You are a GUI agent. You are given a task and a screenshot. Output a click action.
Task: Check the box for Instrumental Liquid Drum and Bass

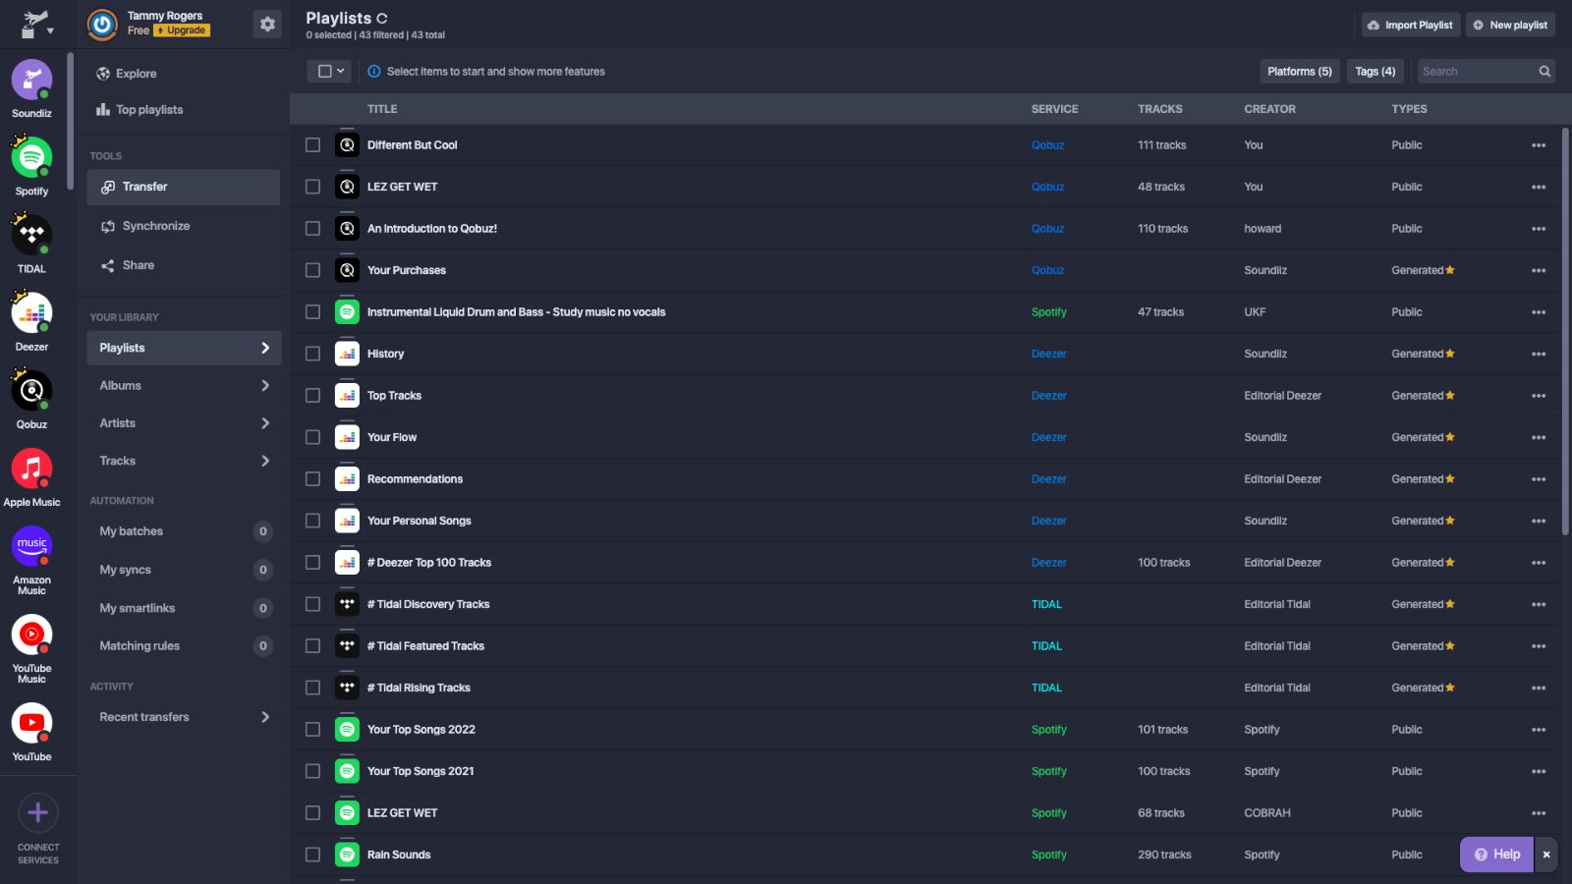click(312, 312)
